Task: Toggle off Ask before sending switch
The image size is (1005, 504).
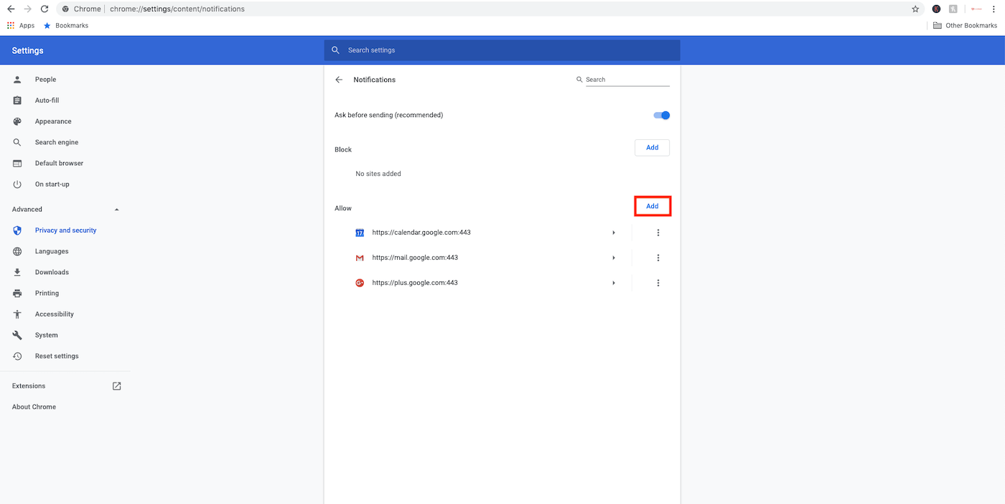Action: (x=661, y=115)
